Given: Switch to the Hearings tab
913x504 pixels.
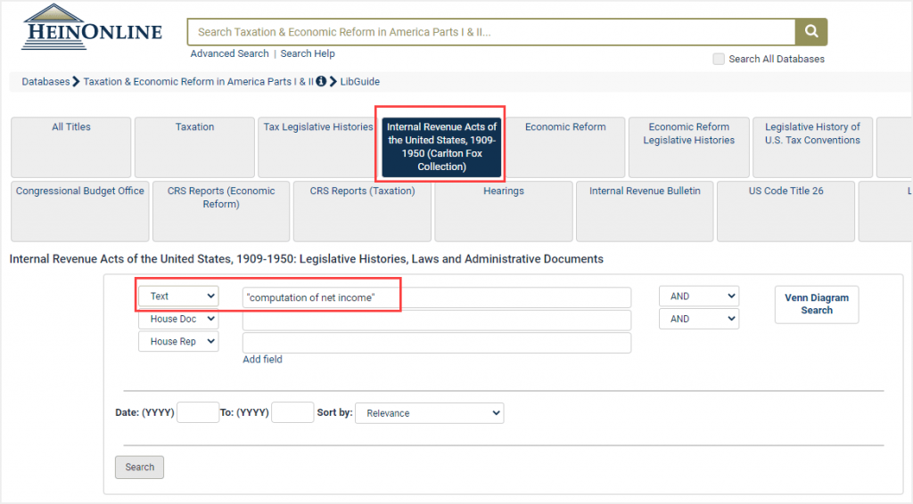Looking at the screenshot, I should coord(504,211).
